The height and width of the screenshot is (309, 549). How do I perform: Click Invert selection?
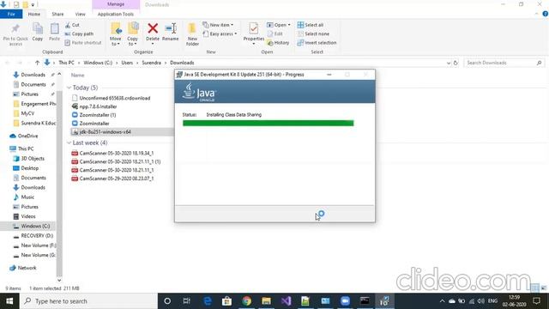point(317,42)
